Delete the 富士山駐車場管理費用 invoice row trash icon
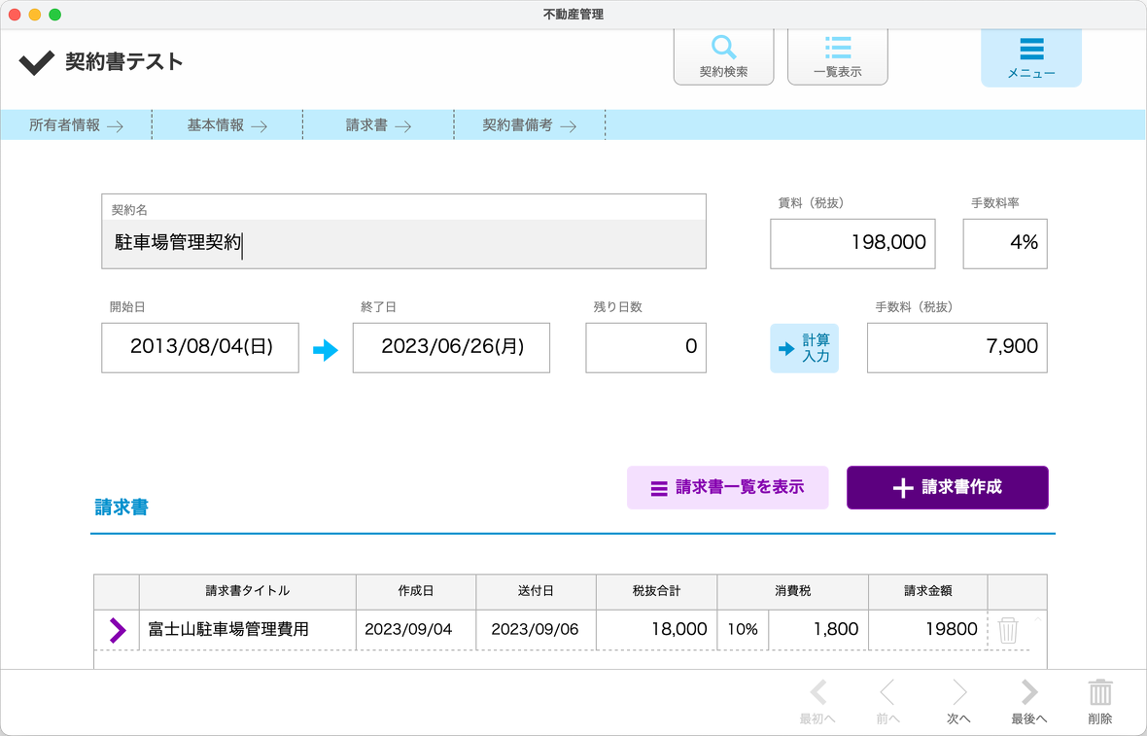1147x736 pixels. 1008,630
